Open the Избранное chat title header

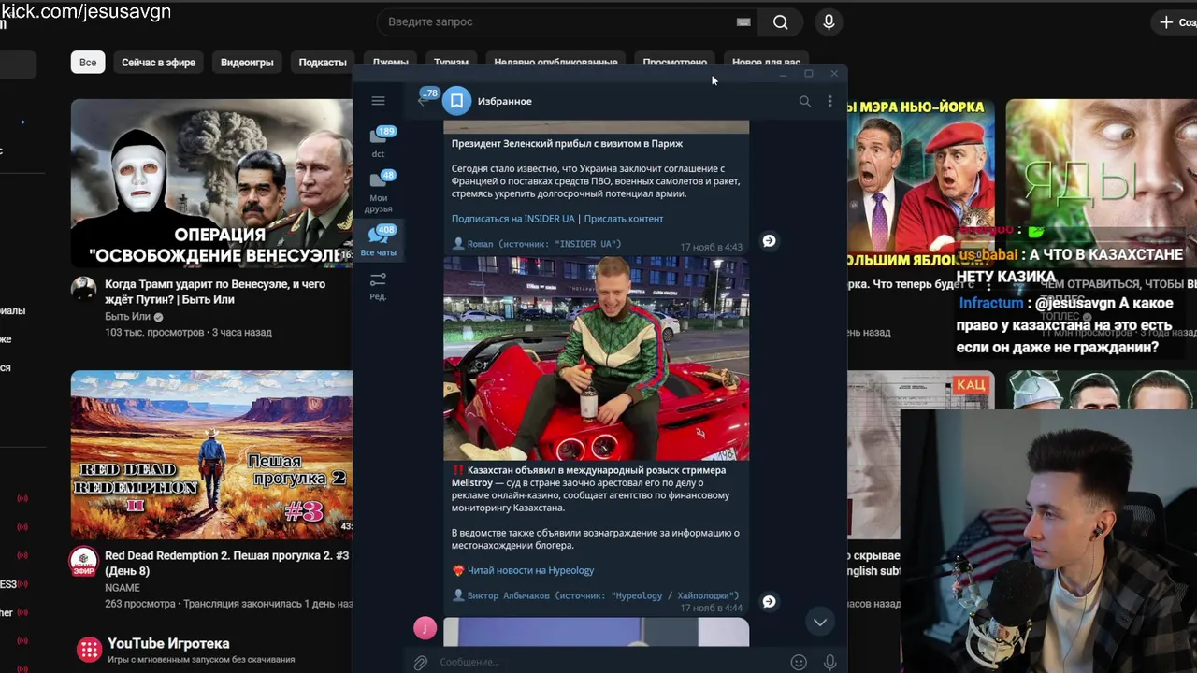point(504,101)
